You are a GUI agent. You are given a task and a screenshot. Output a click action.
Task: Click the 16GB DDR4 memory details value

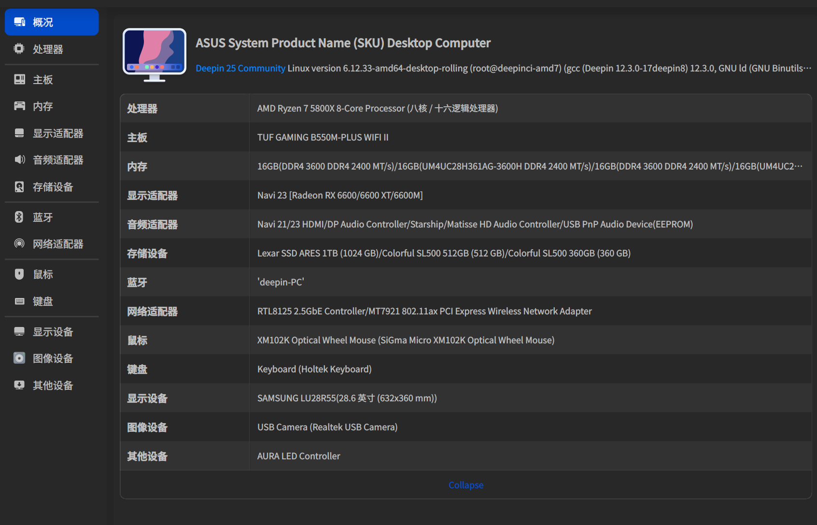[530, 166]
